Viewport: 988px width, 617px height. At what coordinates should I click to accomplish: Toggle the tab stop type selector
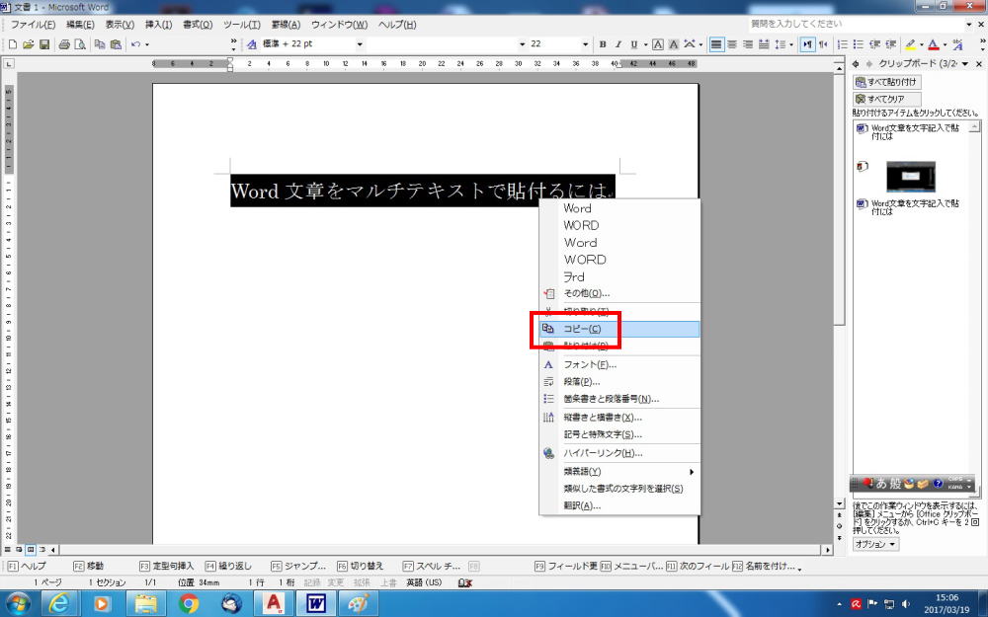(x=8, y=64)
